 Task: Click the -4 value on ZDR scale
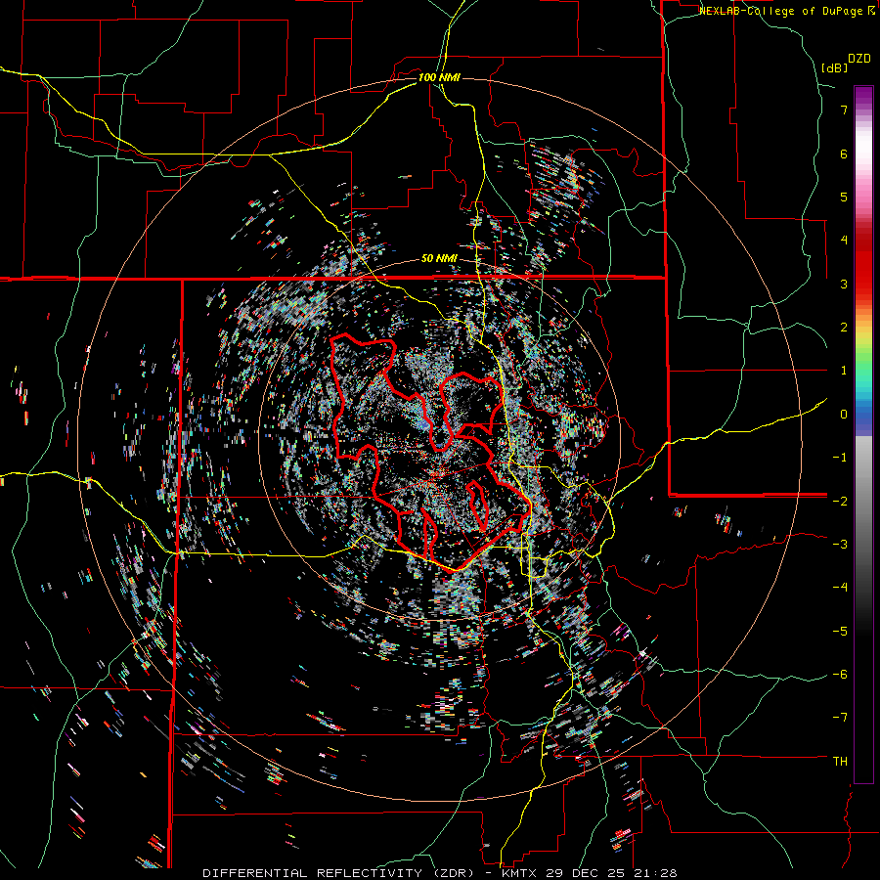point(840,588)
